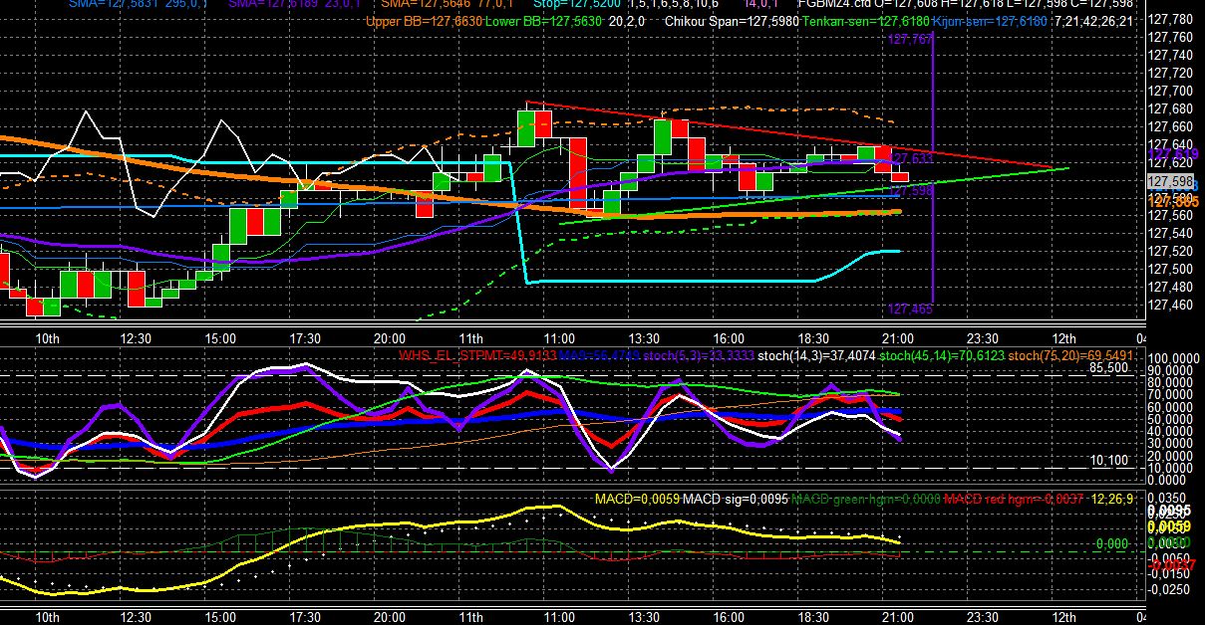Viewport: 1205px width, 625px height.
Task: Click the 127,780 price axis label
Action: pyautogui.click(x=1169, y=20)
